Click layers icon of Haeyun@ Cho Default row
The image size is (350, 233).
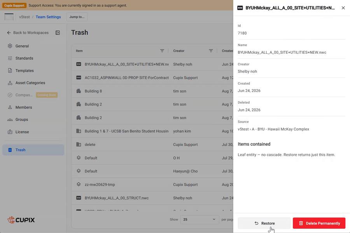79,171
